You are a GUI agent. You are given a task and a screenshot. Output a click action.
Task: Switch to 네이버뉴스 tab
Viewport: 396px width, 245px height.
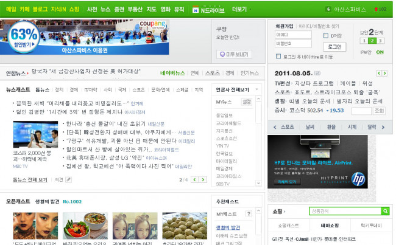pyautogui.click(x=172, y=73)
